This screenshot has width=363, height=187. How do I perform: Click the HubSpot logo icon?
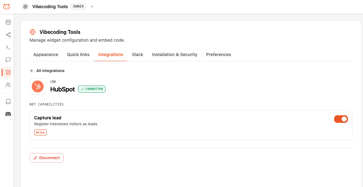[38, 86]
